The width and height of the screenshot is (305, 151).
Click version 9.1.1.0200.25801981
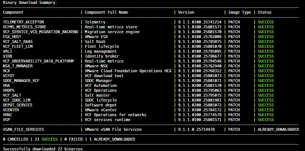tap(200, 100)
